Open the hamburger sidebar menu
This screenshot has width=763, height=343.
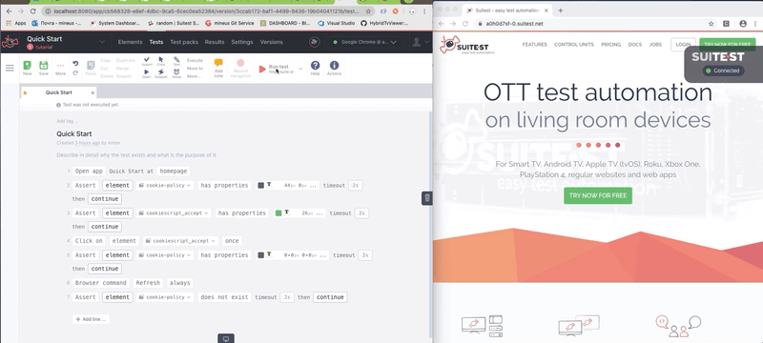click(x=10, y=68)
